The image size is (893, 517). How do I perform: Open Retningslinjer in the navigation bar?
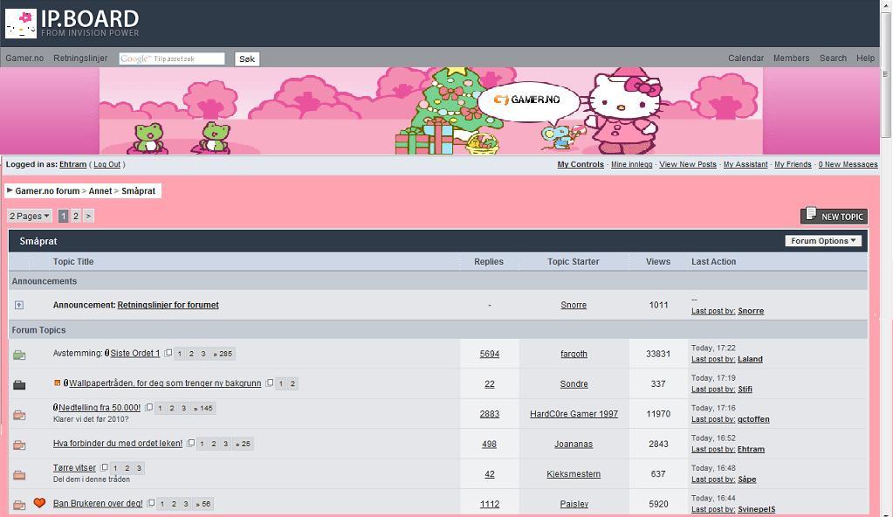pyautogui.click(x=80, y=59)
